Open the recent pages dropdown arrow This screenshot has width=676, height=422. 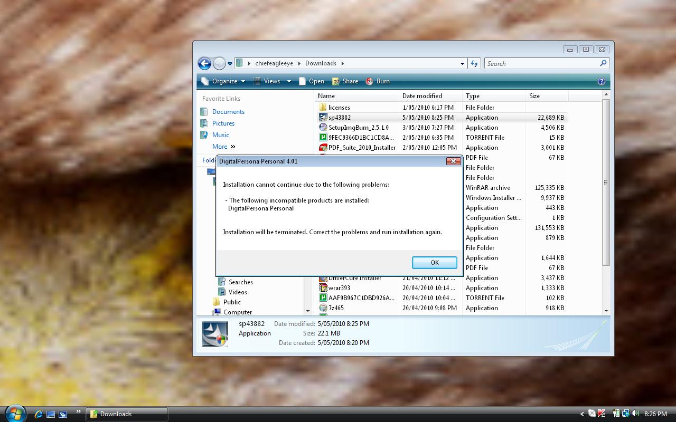(x=230, y=64)
